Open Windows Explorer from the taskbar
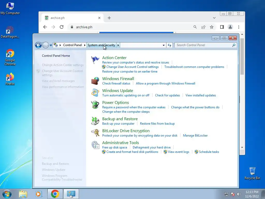 click(23, 194)
